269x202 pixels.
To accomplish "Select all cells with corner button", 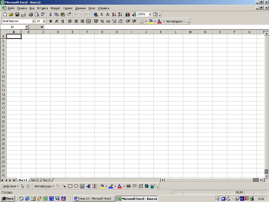I will pos(3,32).
